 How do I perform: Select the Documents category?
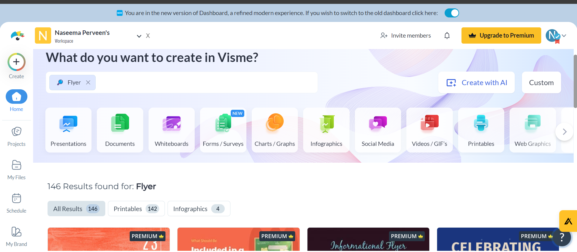(x=120, y=130)
